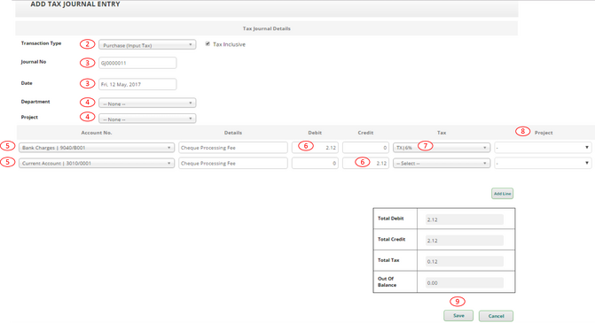This screenshot has height=323, width=595.
Task: Open the line Project dropdown in the Current Account row
Action: coord(543,163)
